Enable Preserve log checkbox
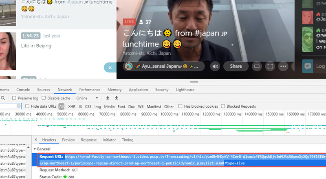This screenshot has width=326, height=179. (x=14, y=98)
